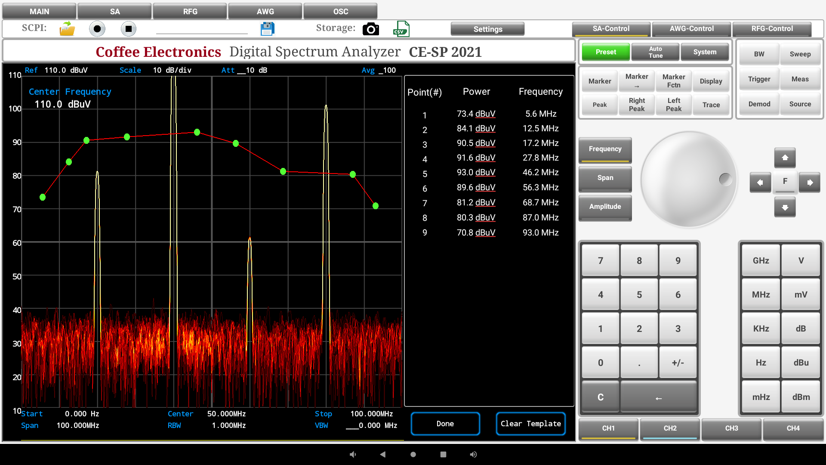
Task: Click Android volume down icon
Action: coord(353,454)
